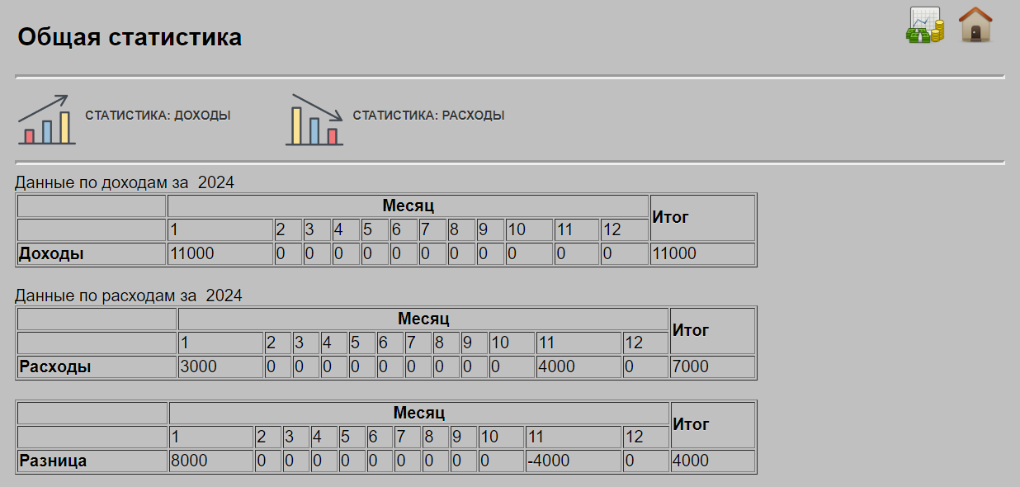
Task: Click the Общая статистика page heading
Action: click(x=130, y=37)
